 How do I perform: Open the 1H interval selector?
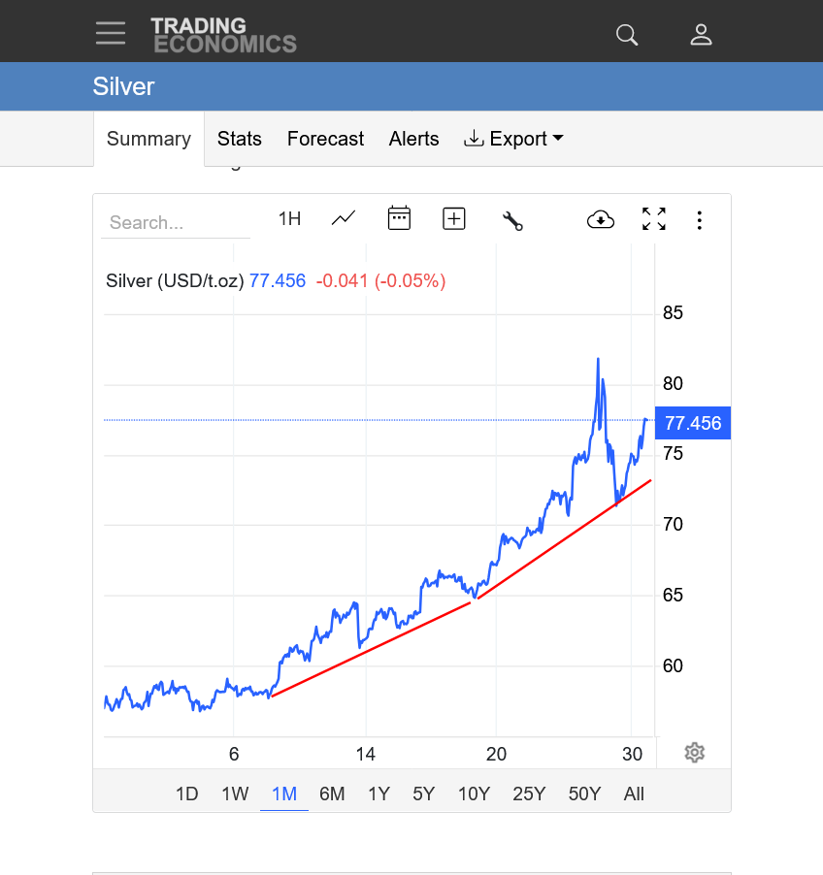pos(289,218)
